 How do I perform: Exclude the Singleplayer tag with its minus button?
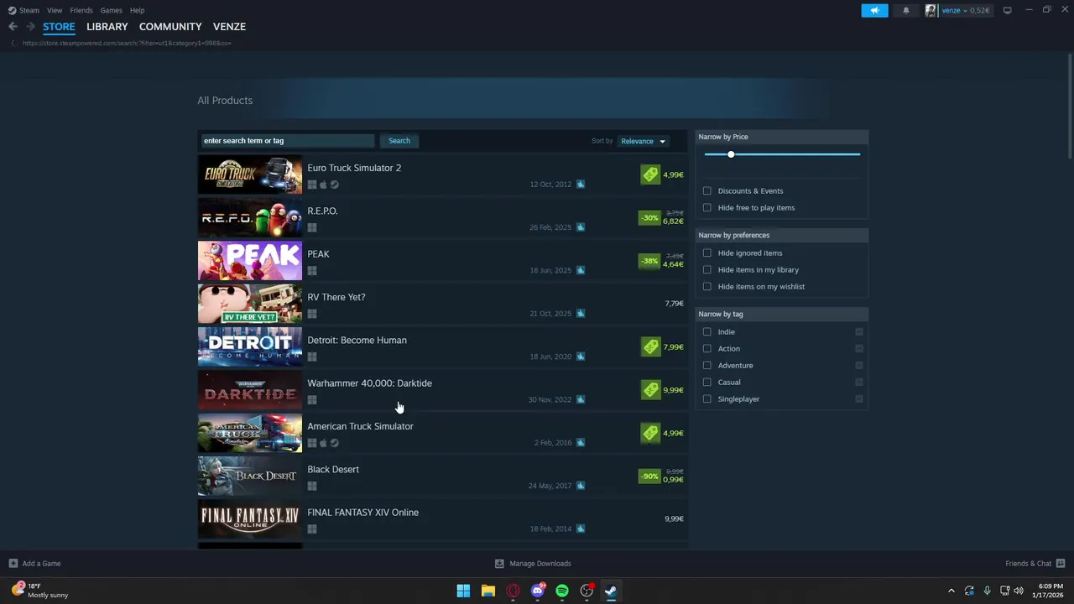pyautogui.click(x=859, y=399)
